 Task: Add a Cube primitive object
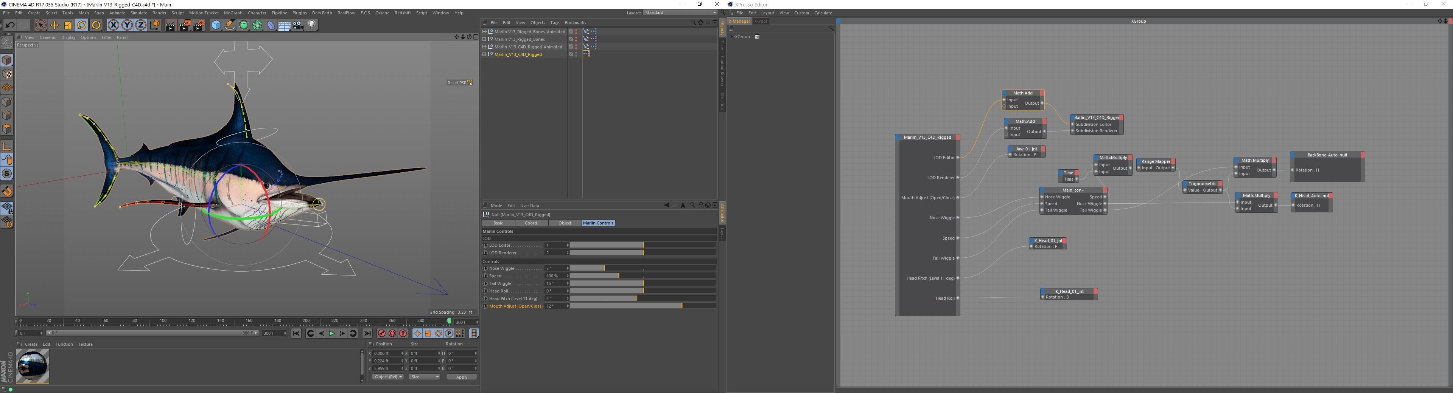(216, 25)
